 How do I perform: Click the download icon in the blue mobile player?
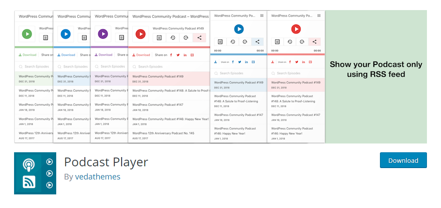coord(215,62)
